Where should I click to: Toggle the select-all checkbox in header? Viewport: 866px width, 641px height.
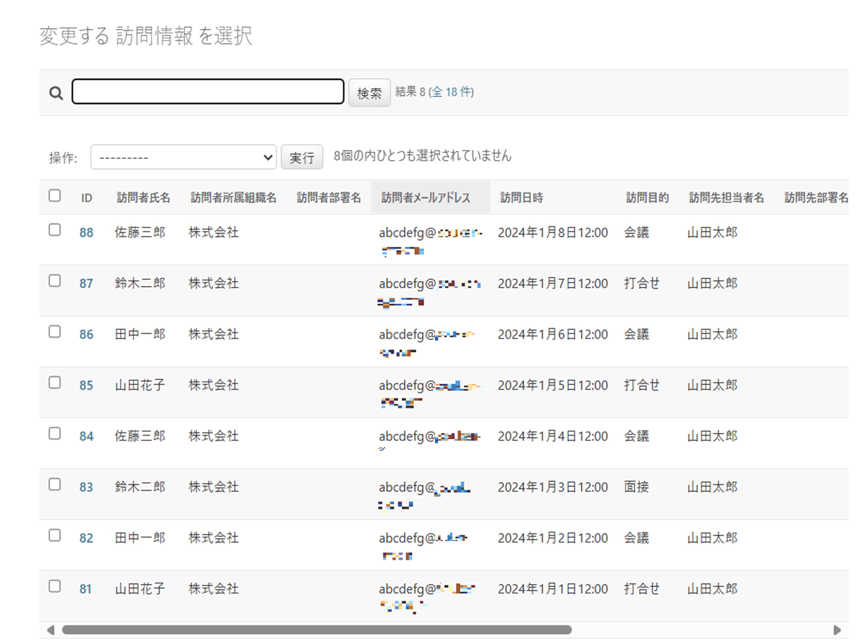[x=55, y=196]
